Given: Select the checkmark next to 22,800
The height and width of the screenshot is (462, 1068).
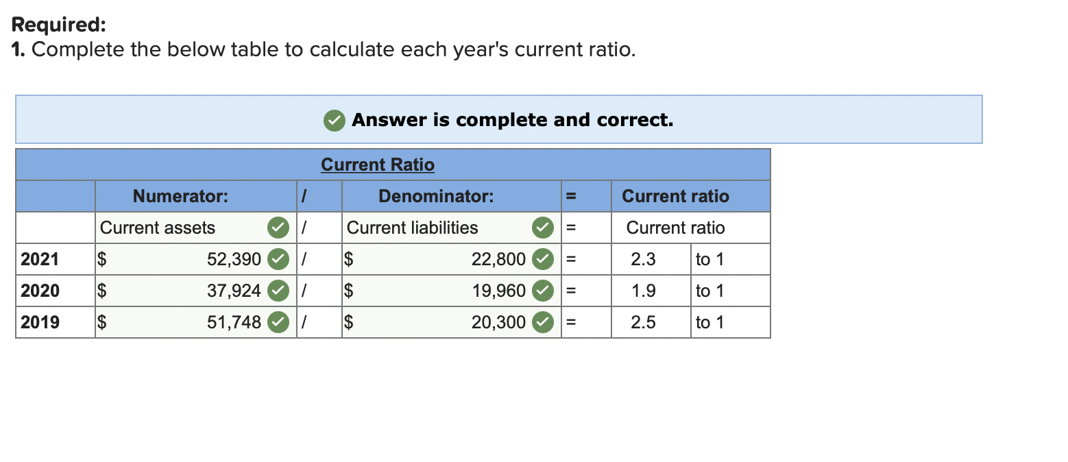Looking at the screenshot, I should pyautogui.click(x=542, y=259).
